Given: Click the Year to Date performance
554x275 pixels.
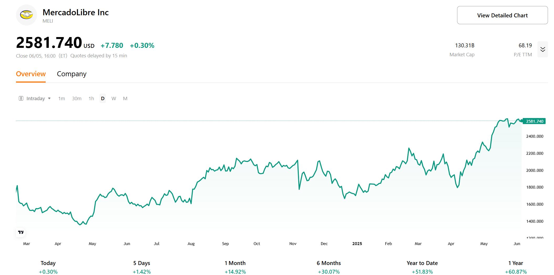Looking at the screenshot, I should tap(422, 272).
